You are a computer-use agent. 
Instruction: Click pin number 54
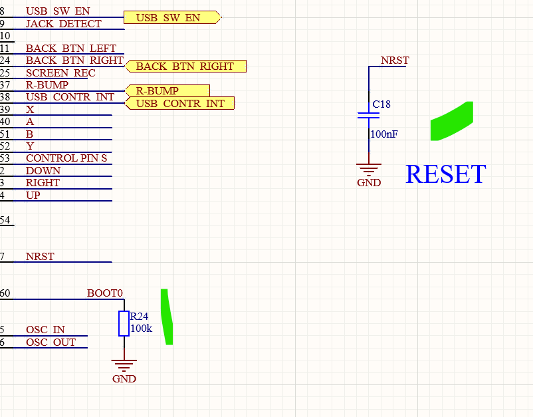(5, 220)
